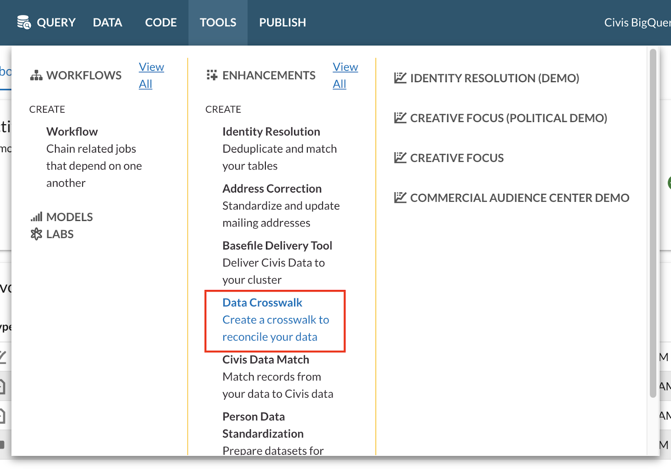Click 'Deduplicate and match your tables' text
Screen dimensions: 671x469
pyautogui.click(x=280, y=157)
